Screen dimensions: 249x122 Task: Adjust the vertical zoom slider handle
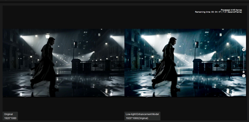[243, 72]
